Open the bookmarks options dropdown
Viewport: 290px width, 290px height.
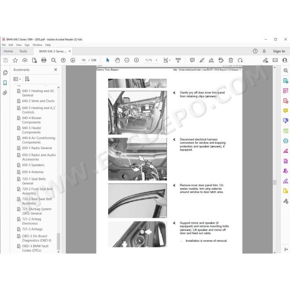pyautogui.click(x=17, y=79)
